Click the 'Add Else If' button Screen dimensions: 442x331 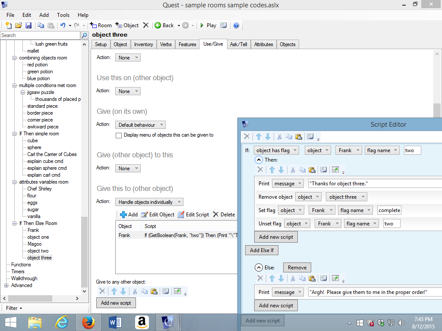pyautogui.click(x=262, y=250)
